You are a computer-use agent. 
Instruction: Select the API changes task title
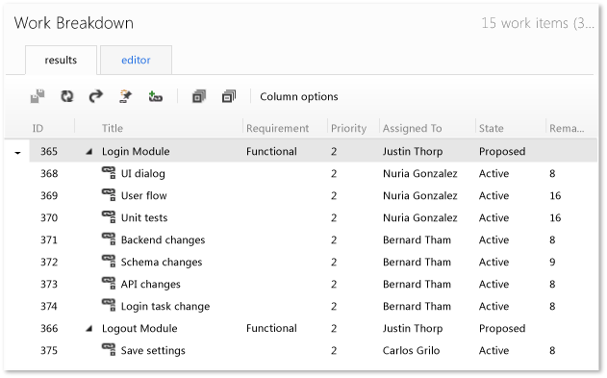point(151,284)
